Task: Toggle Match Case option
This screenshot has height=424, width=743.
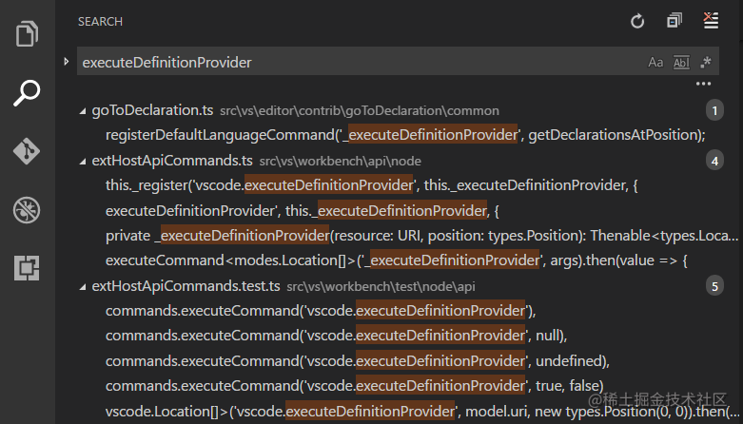Action: (655, 63)
